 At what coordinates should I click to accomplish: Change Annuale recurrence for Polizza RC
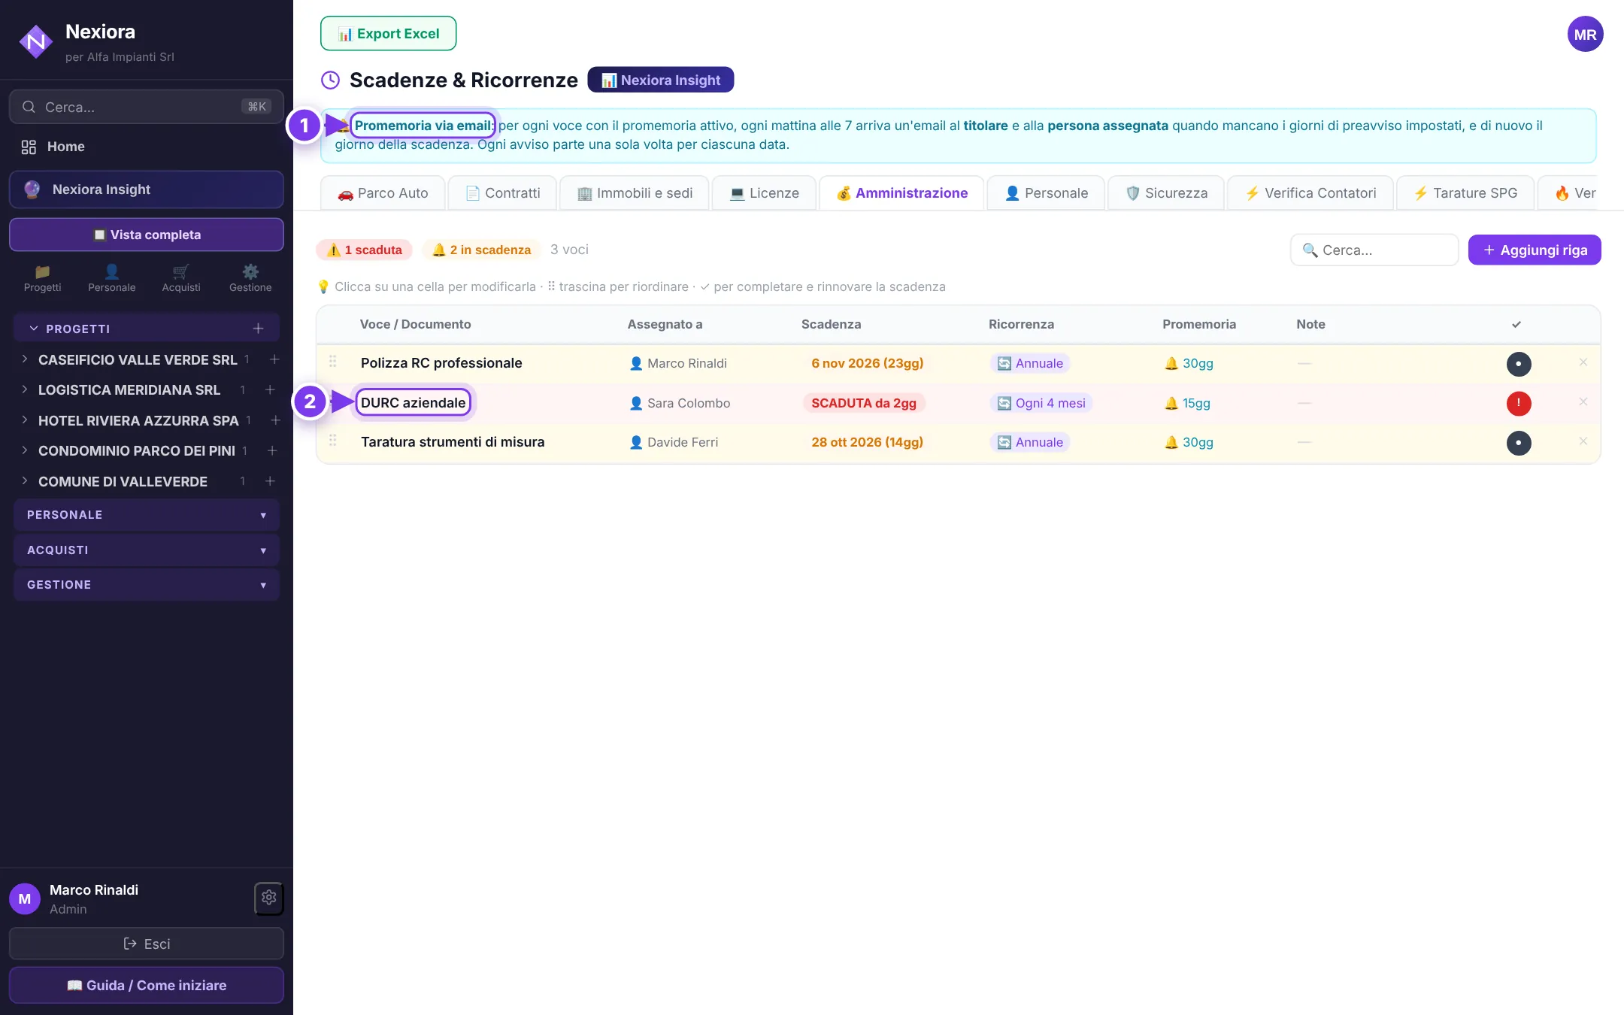click(1030, 364)
